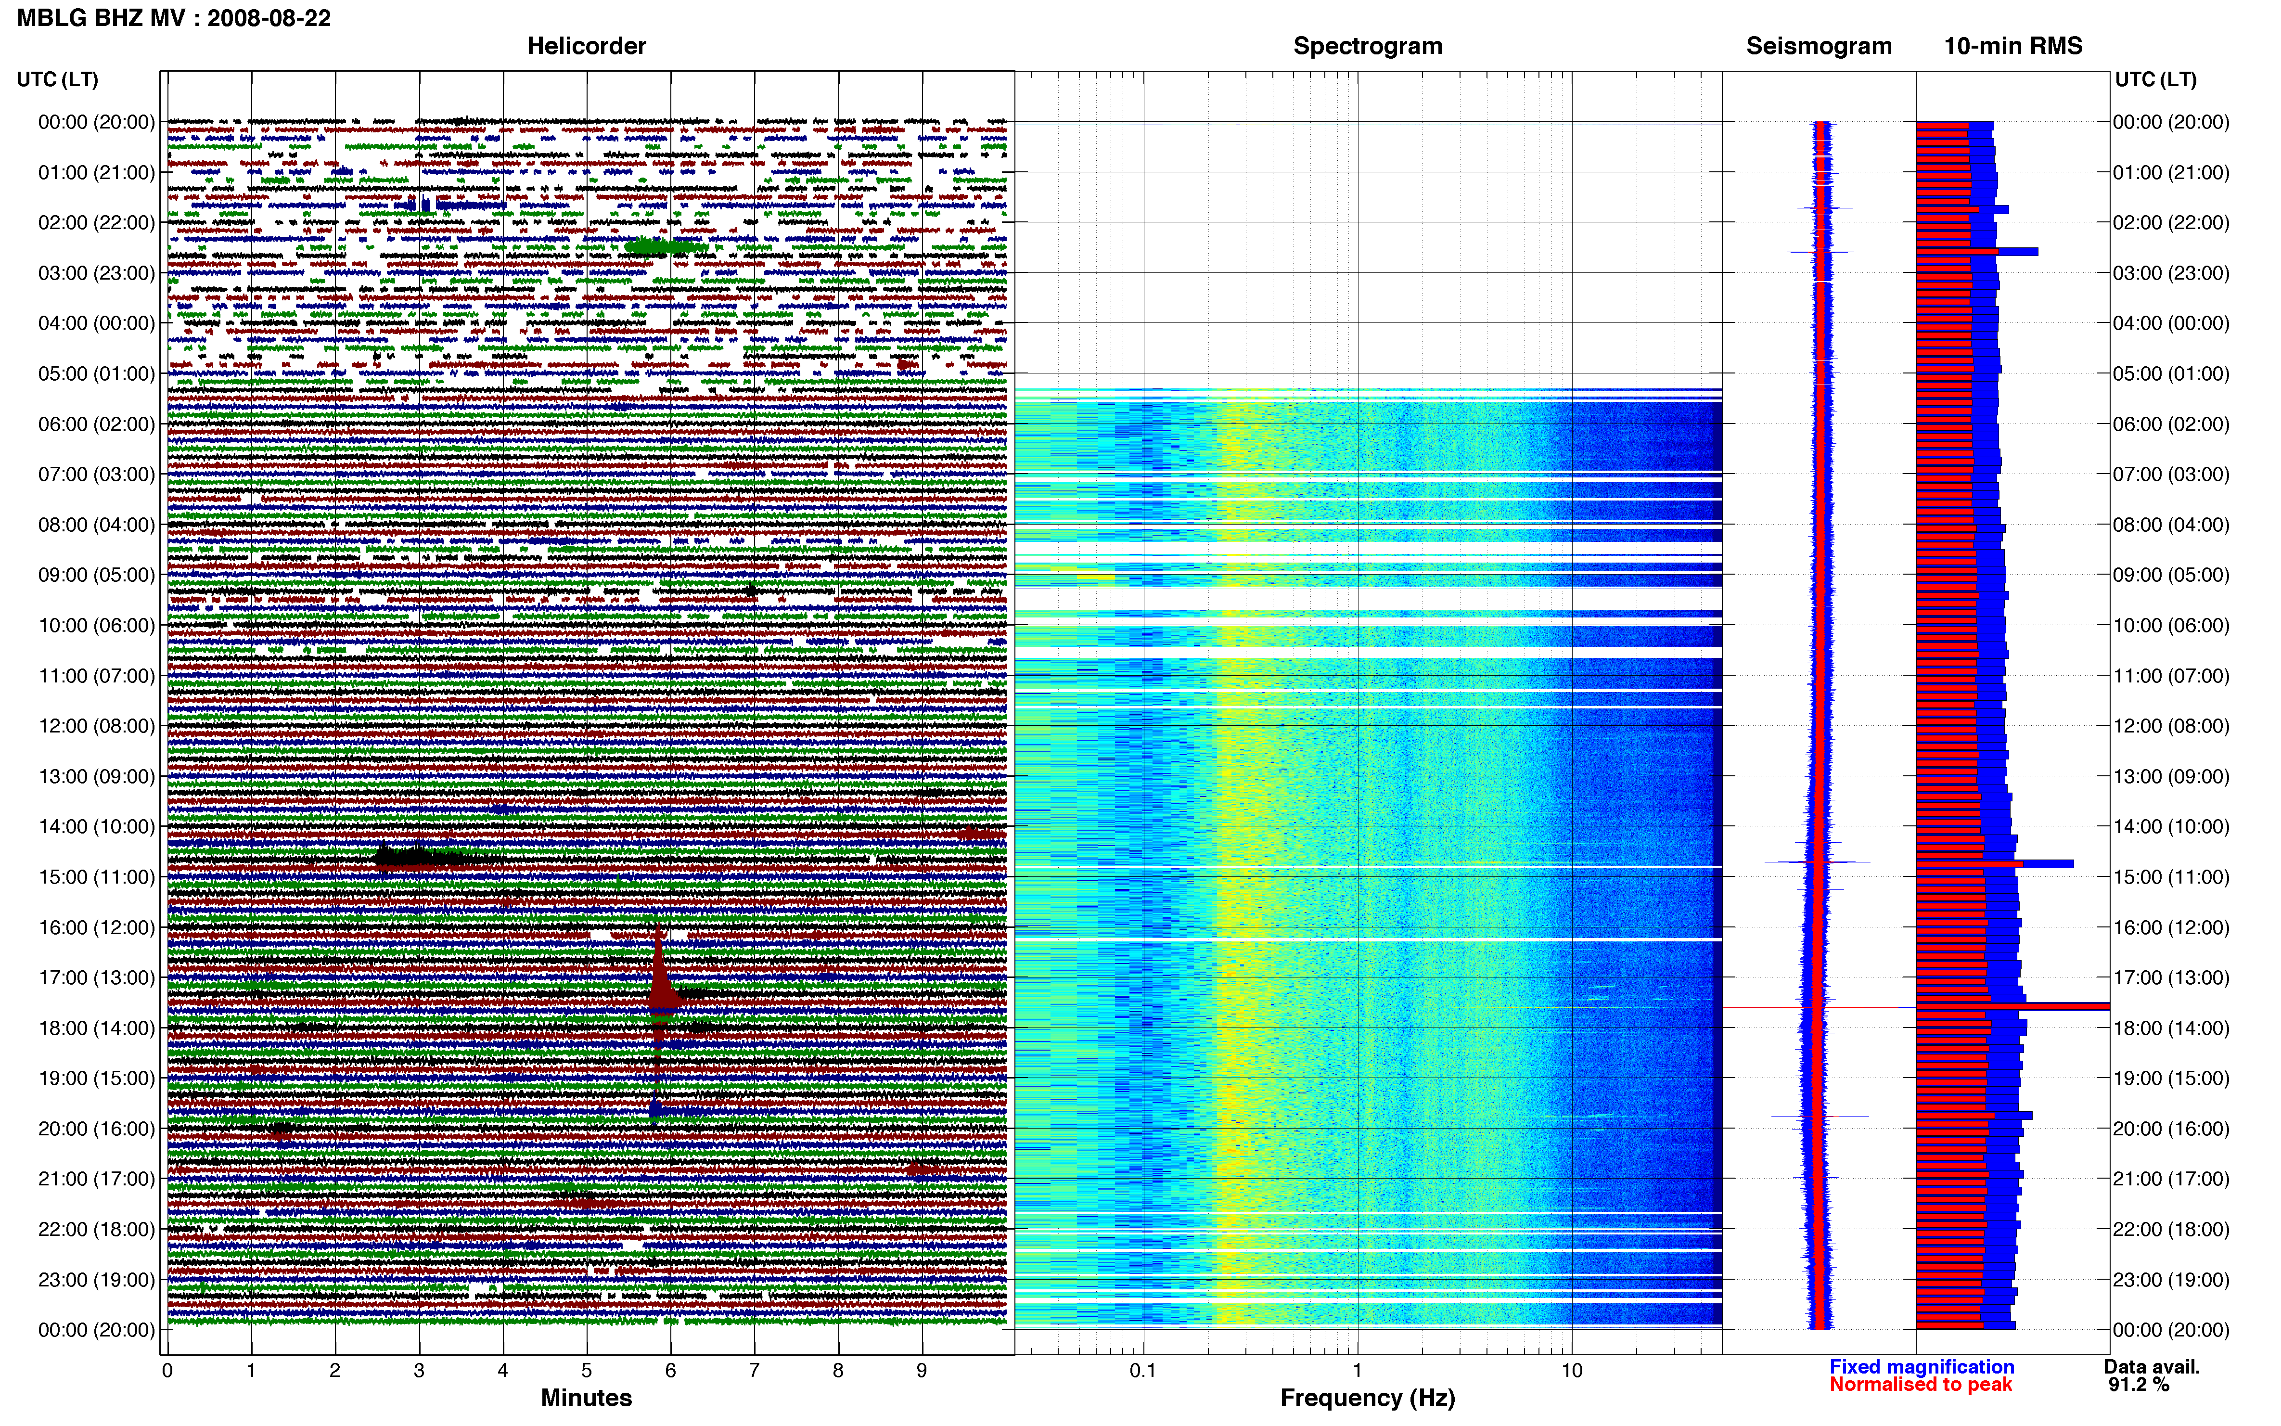Click the 16:00 (12:00) label on the right axis
2281x1426 pixels.
point(2171,927)
